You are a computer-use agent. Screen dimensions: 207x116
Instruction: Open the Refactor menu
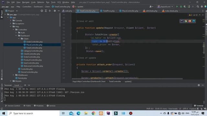click(41, 2)
